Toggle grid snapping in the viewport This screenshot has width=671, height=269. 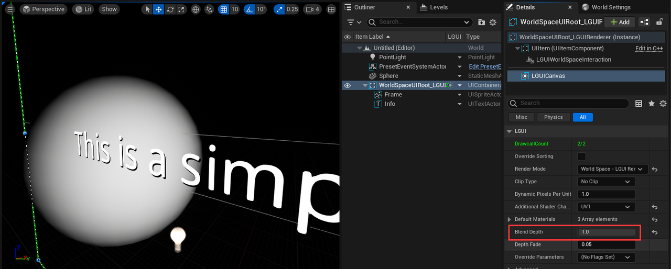click(x=224, y=9)
